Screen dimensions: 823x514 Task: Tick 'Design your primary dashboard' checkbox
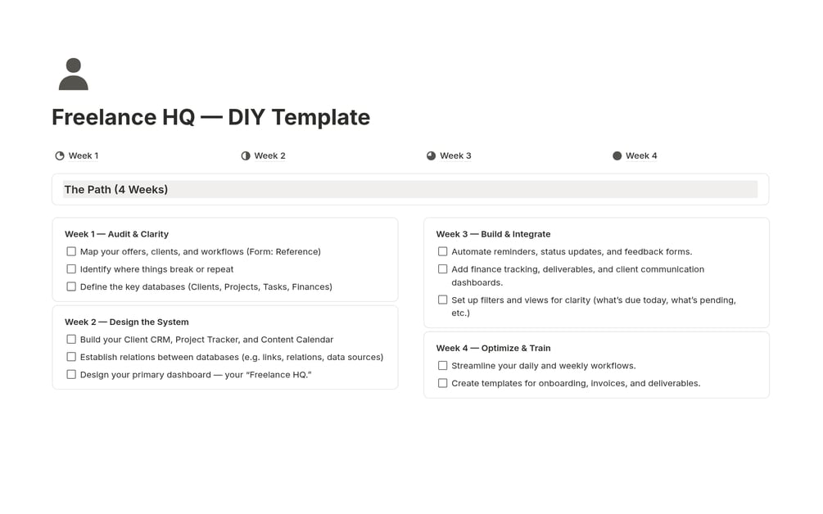click(x=71, y=374)
